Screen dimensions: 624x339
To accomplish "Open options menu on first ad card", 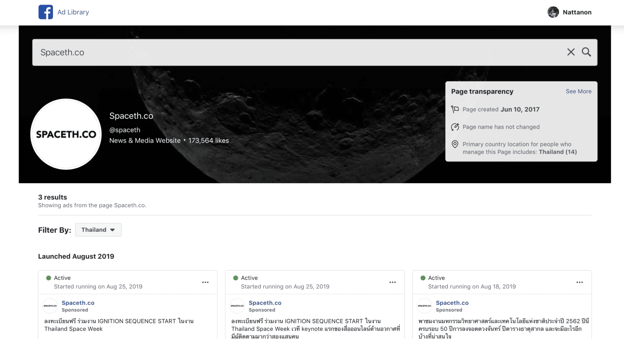I will [205, 282].
